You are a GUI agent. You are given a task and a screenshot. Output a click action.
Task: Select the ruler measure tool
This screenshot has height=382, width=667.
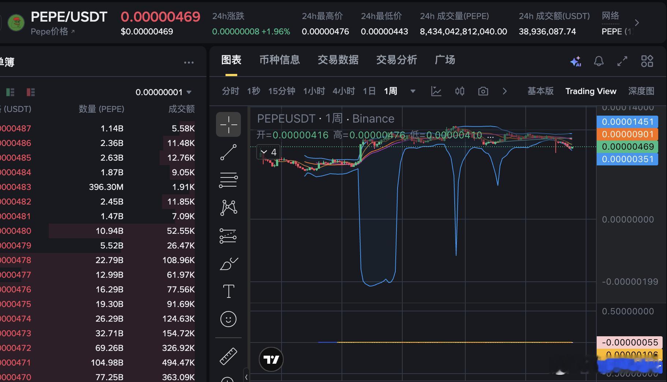228,356
